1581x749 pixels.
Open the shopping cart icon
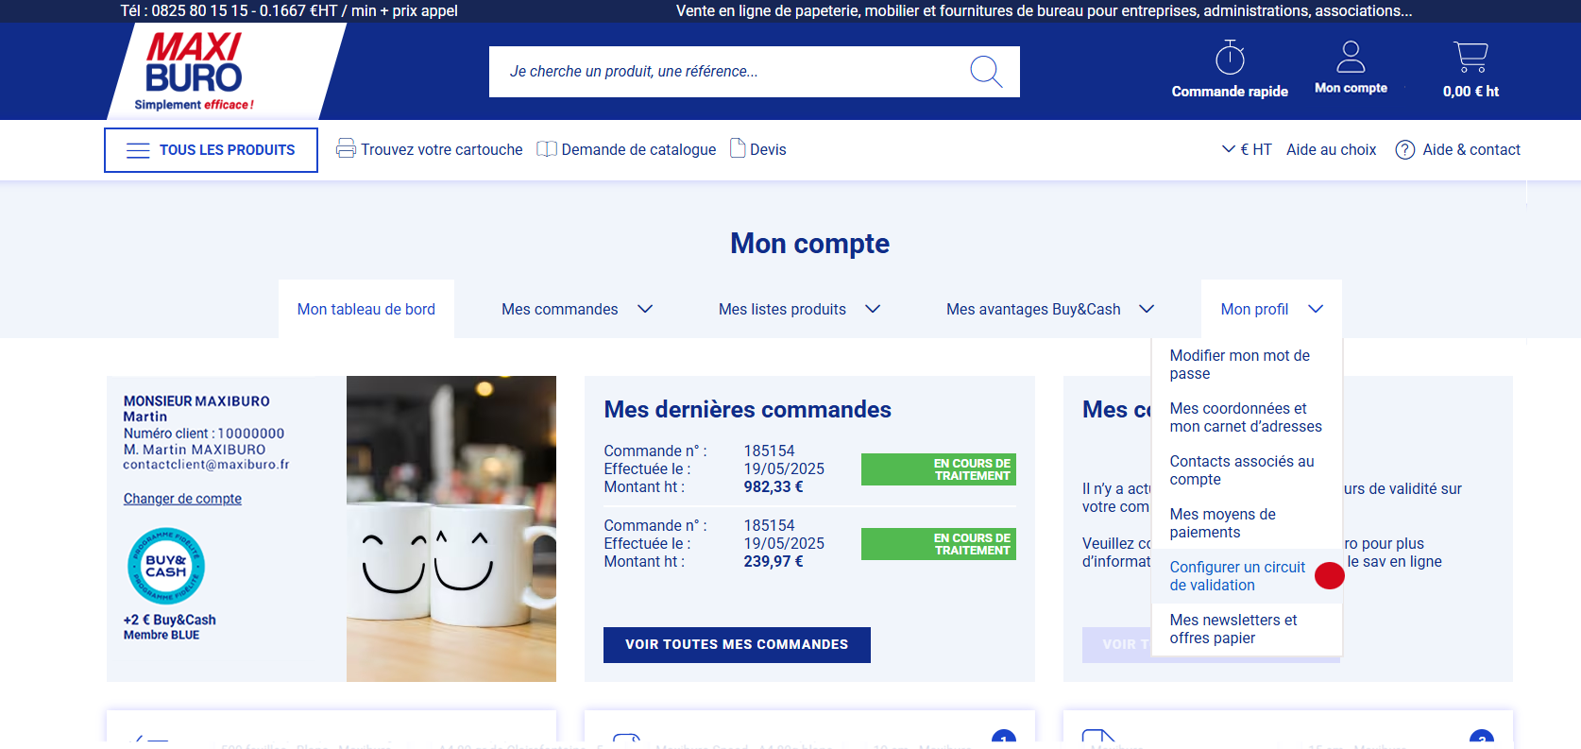pos(1470,58)
